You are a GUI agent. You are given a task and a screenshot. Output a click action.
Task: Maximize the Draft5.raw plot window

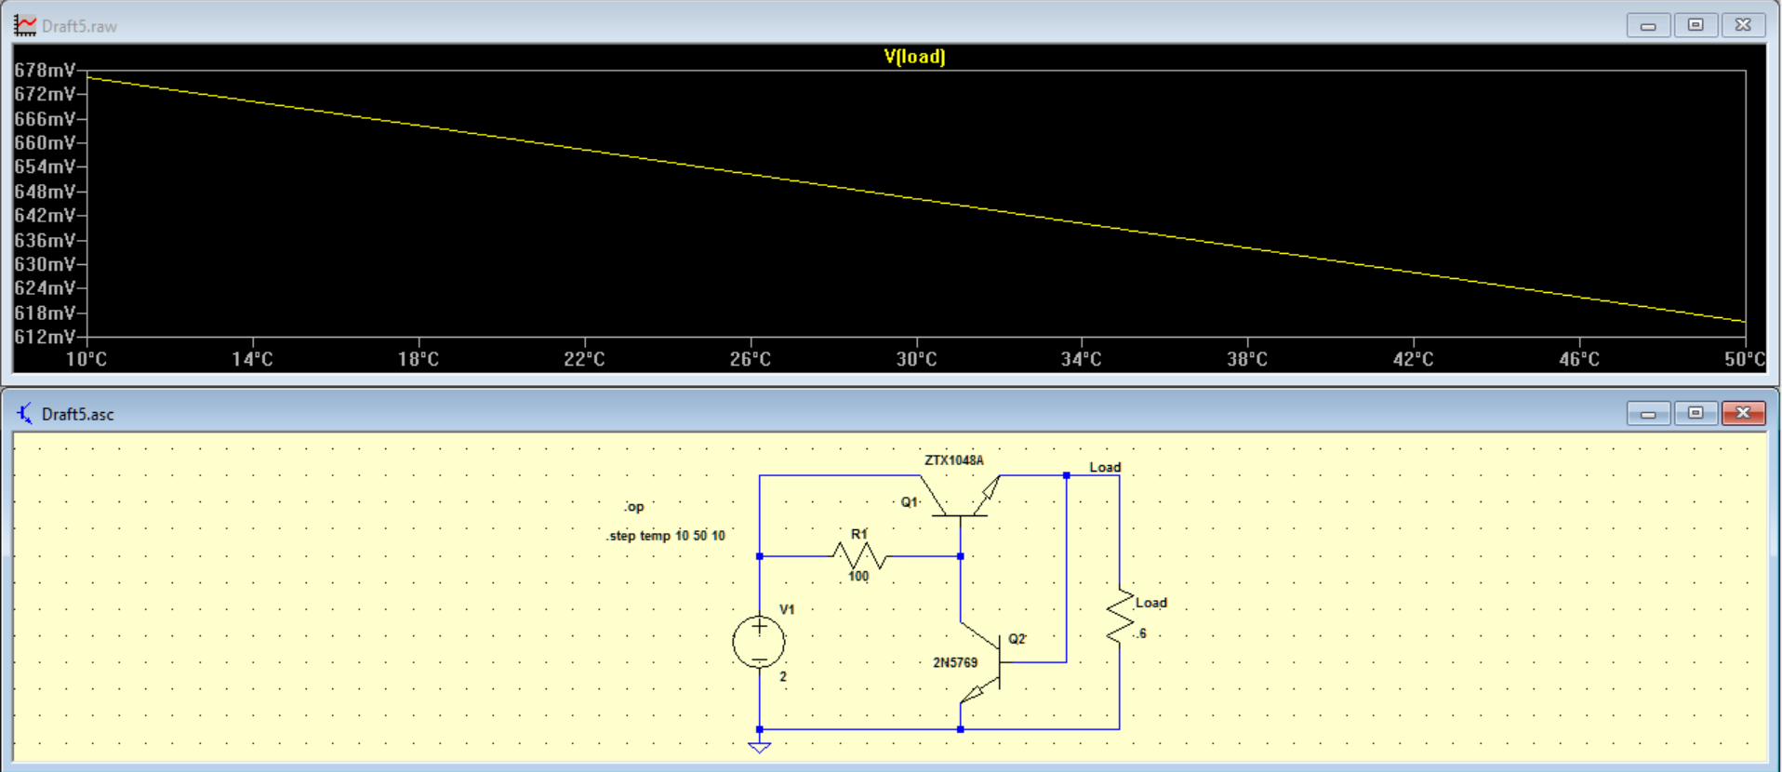coord(1696,25)
